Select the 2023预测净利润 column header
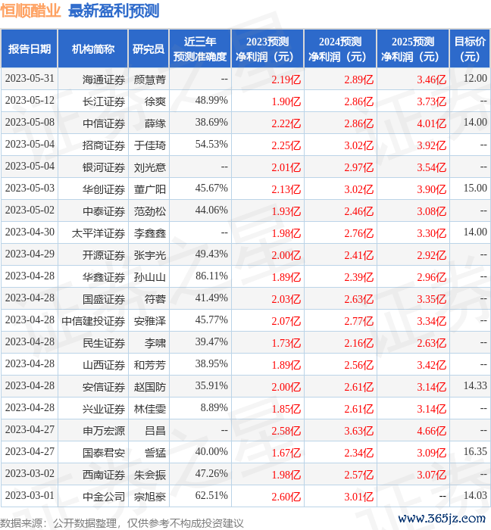491x530 pixels. pos(267,49)
